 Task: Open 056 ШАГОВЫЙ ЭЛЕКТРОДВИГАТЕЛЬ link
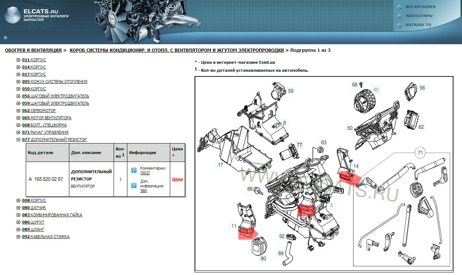(x=56, y=96)
